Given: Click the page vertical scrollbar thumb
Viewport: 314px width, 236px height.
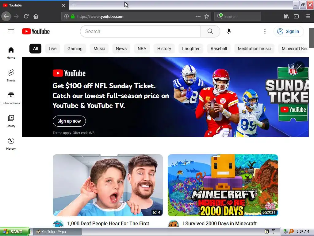Looking at the screenshot, I should (x=311, y=38).
